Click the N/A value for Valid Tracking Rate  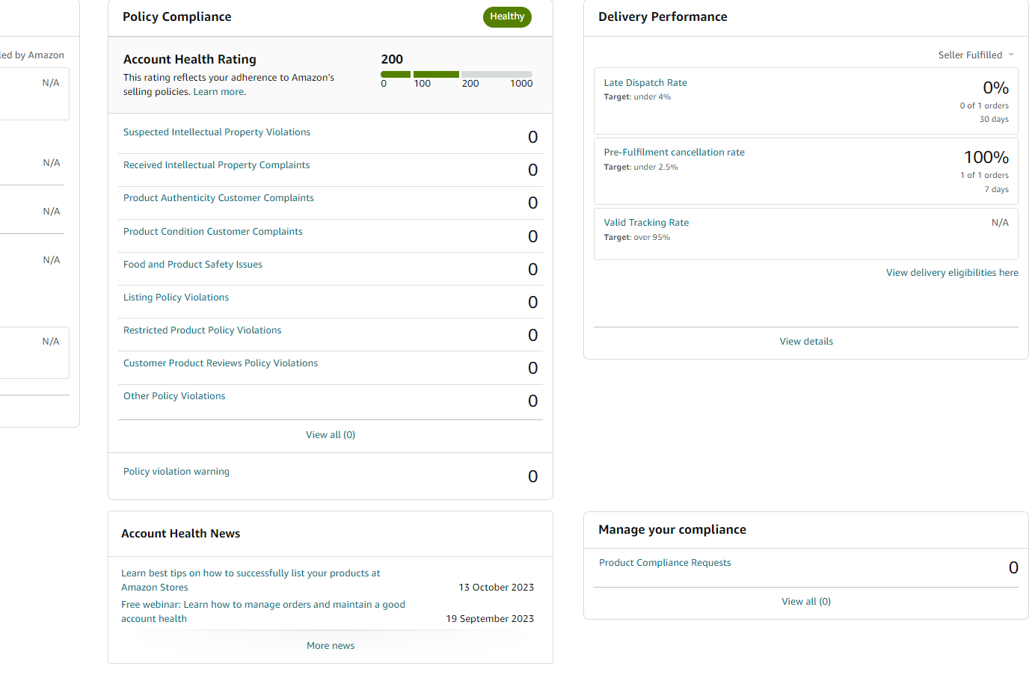tap(1000, 223)
